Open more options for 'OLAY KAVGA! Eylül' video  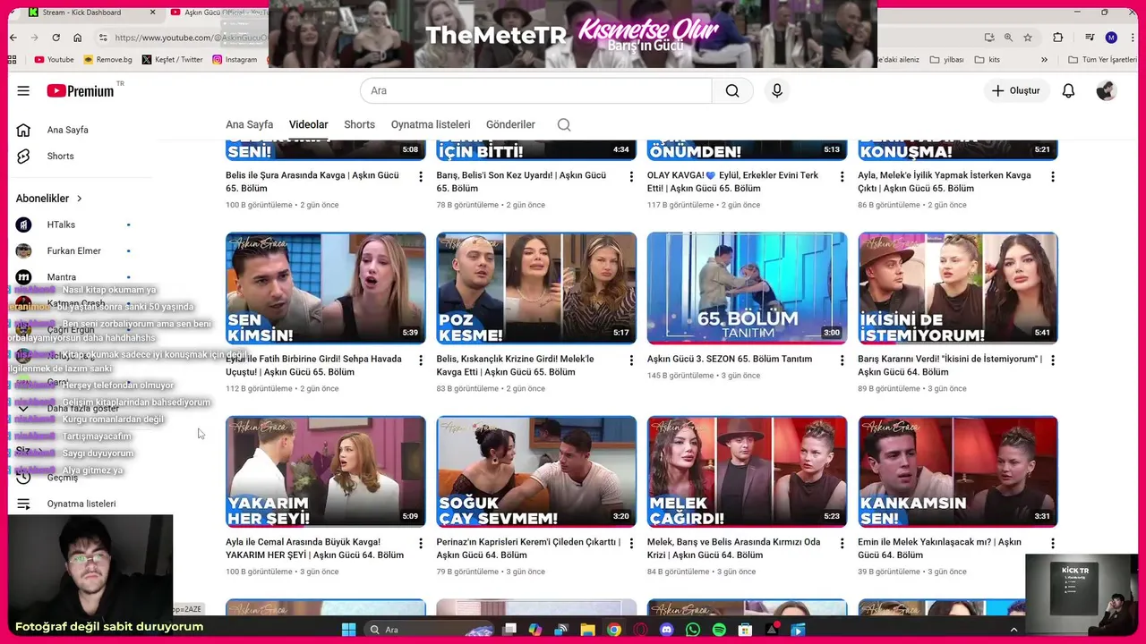point(842,177)
